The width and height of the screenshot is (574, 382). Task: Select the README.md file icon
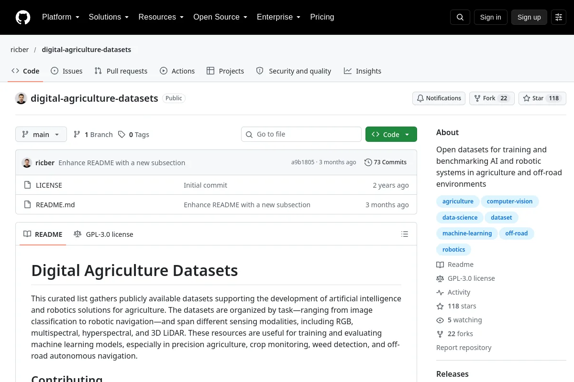click(x=28, y=205)
